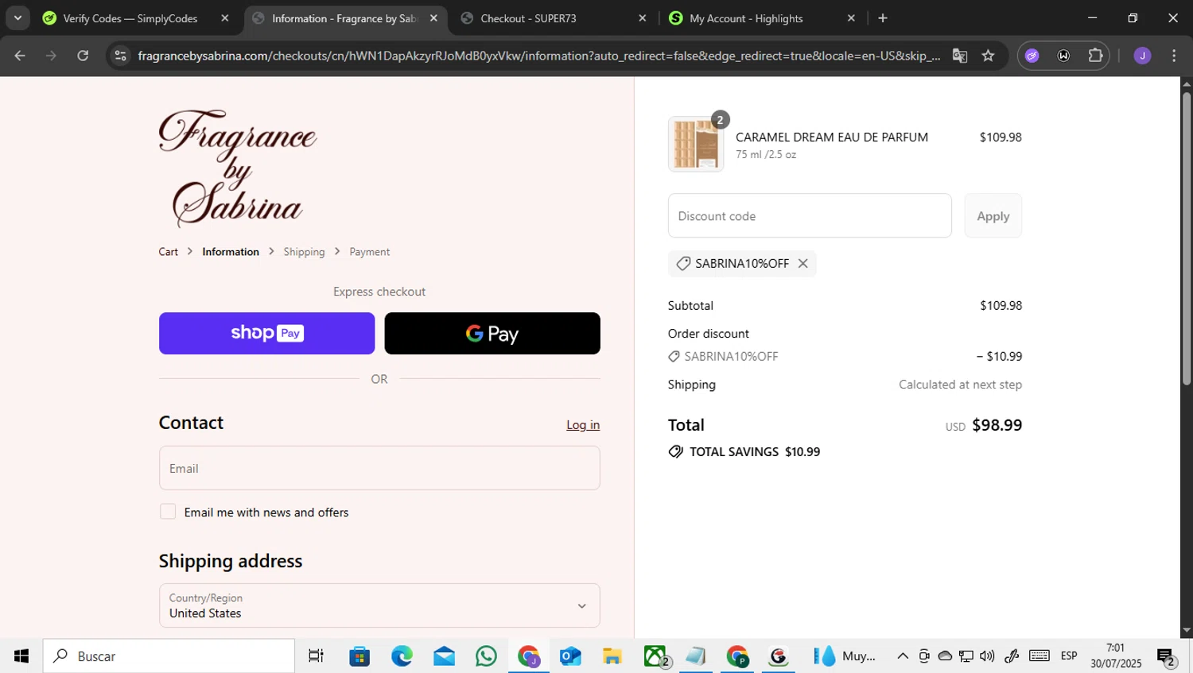Viewport: 1193px width, 673px height.
Task: Focus the Email input field
Action: 379,468
